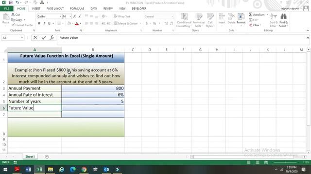
Task: Open the Fill options
Action: coord(254,20)
